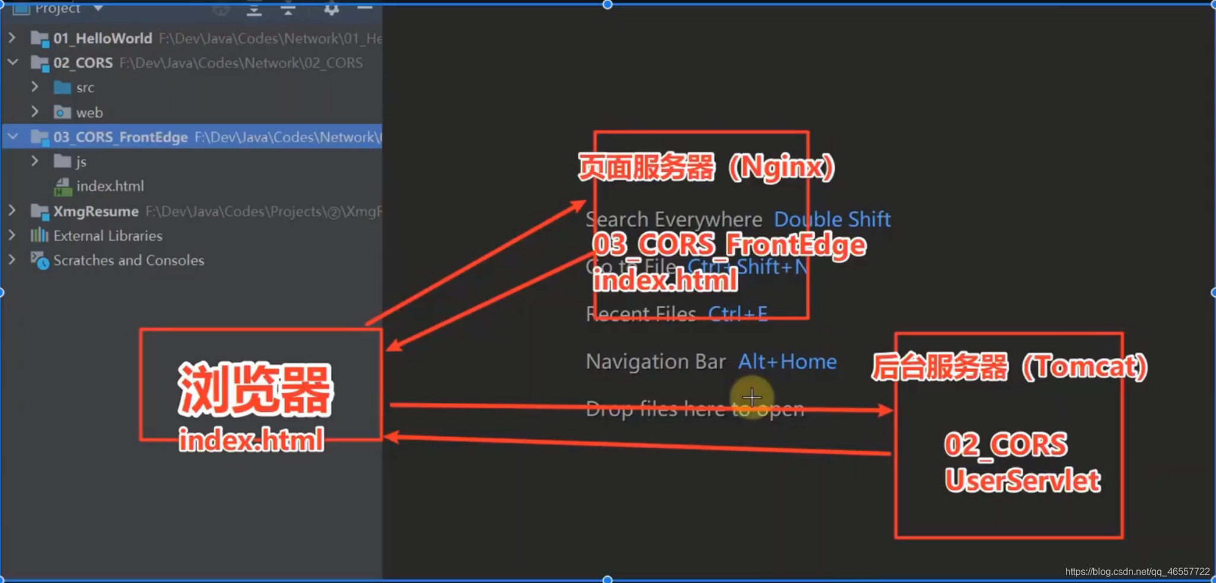Image resolution: width=1216 pixels, height=583 pixels.
Task: Select 02_CORS in project tree
Action: (83, 63)
